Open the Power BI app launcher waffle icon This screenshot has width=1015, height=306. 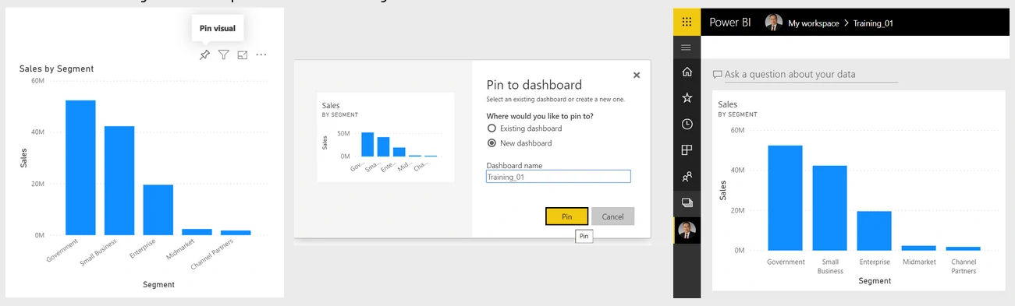[687, 22]
